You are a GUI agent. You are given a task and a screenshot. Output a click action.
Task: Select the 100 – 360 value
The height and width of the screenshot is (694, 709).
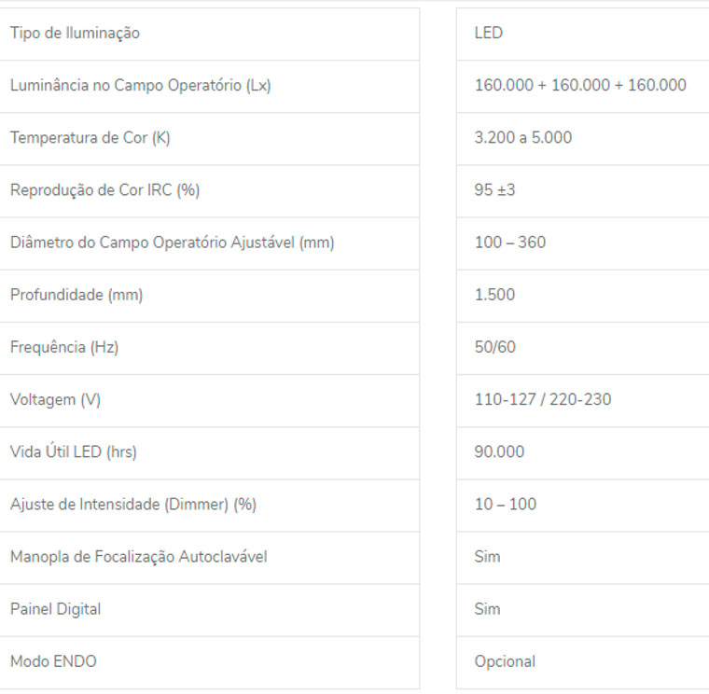[510, 243]
